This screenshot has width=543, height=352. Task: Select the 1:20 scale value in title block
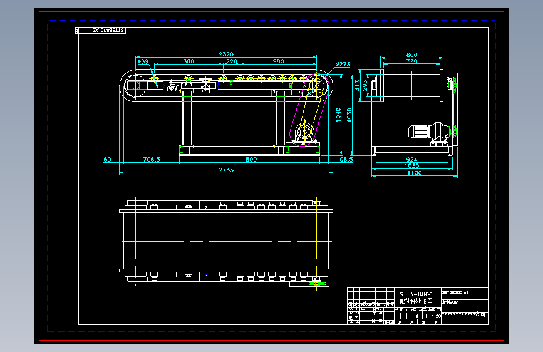click(437, 316)
